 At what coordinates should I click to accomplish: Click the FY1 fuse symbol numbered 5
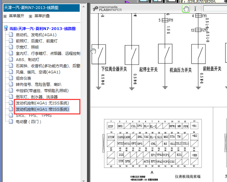[x=165, y=20]
